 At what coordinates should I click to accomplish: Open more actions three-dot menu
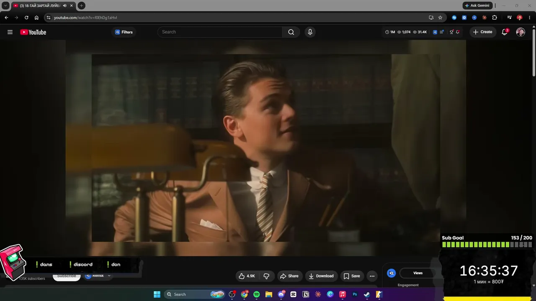click(372, 276)
